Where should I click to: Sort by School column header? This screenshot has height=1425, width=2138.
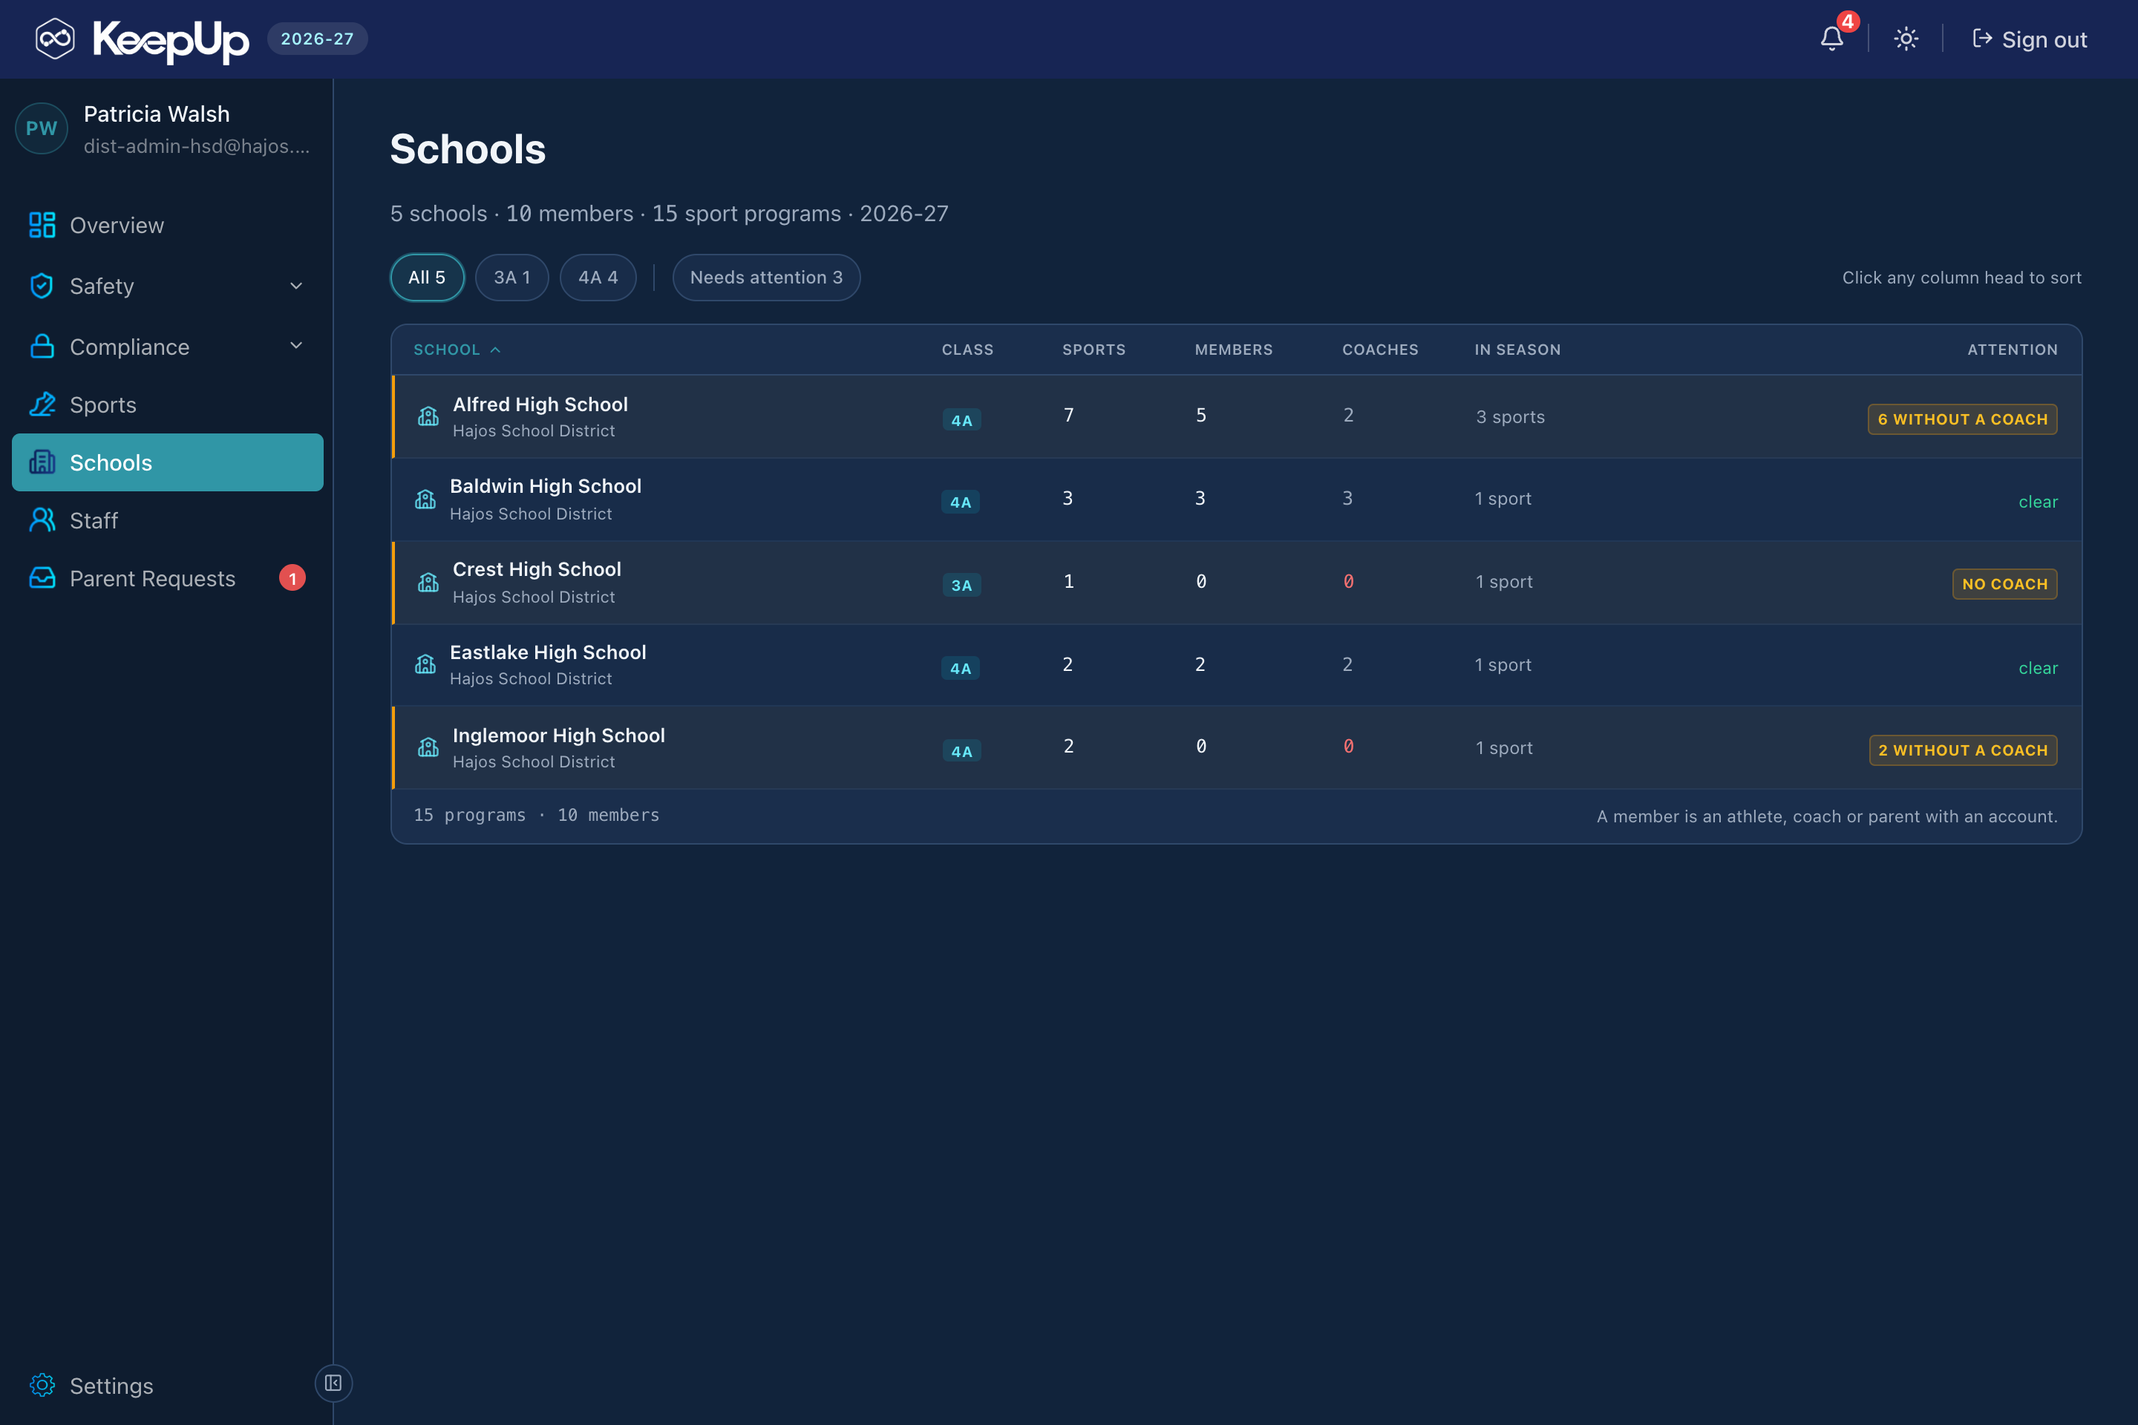pos(457,350)
